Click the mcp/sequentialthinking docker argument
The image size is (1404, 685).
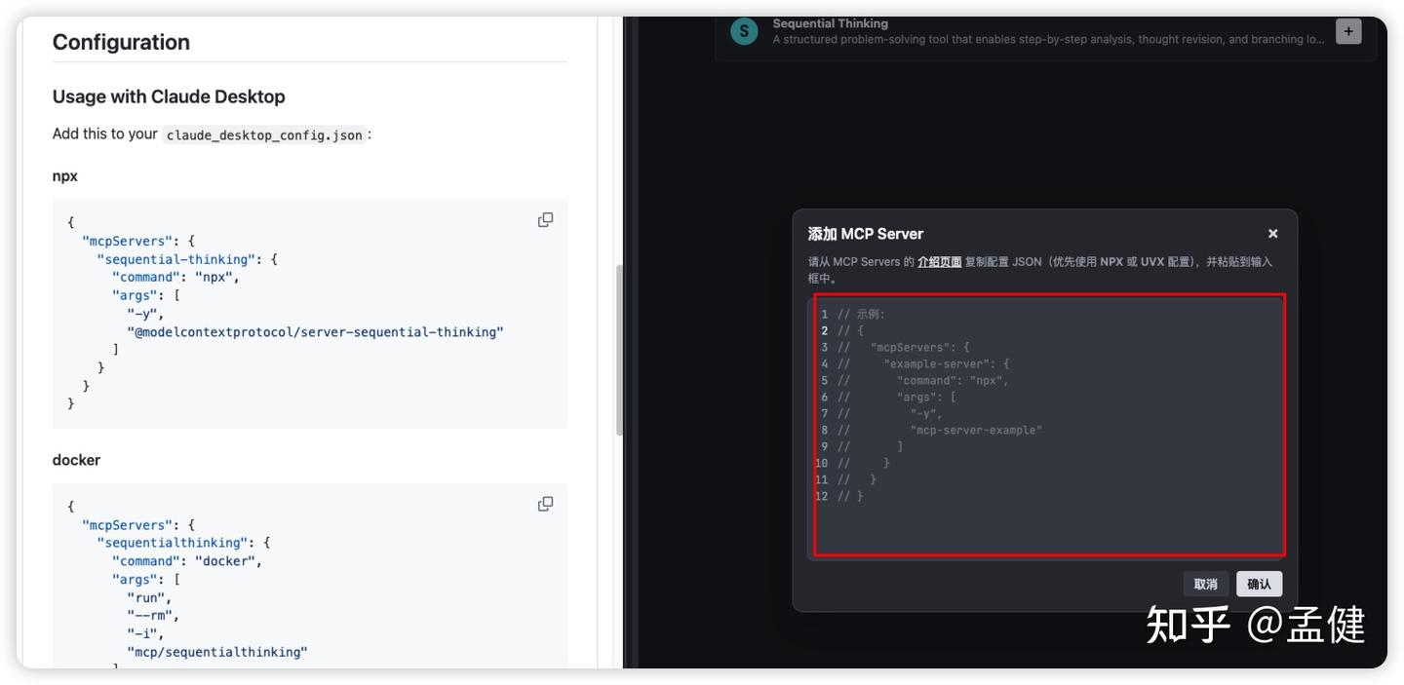coord(216,652)
